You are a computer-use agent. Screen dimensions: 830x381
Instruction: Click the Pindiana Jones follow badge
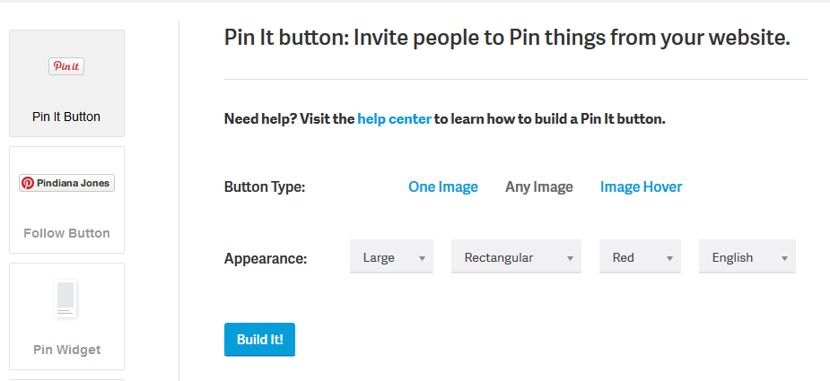[x=66, y=183]
